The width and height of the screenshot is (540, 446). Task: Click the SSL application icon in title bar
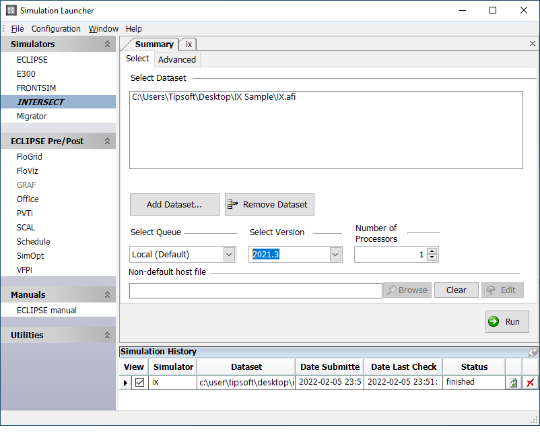point(11,10)
